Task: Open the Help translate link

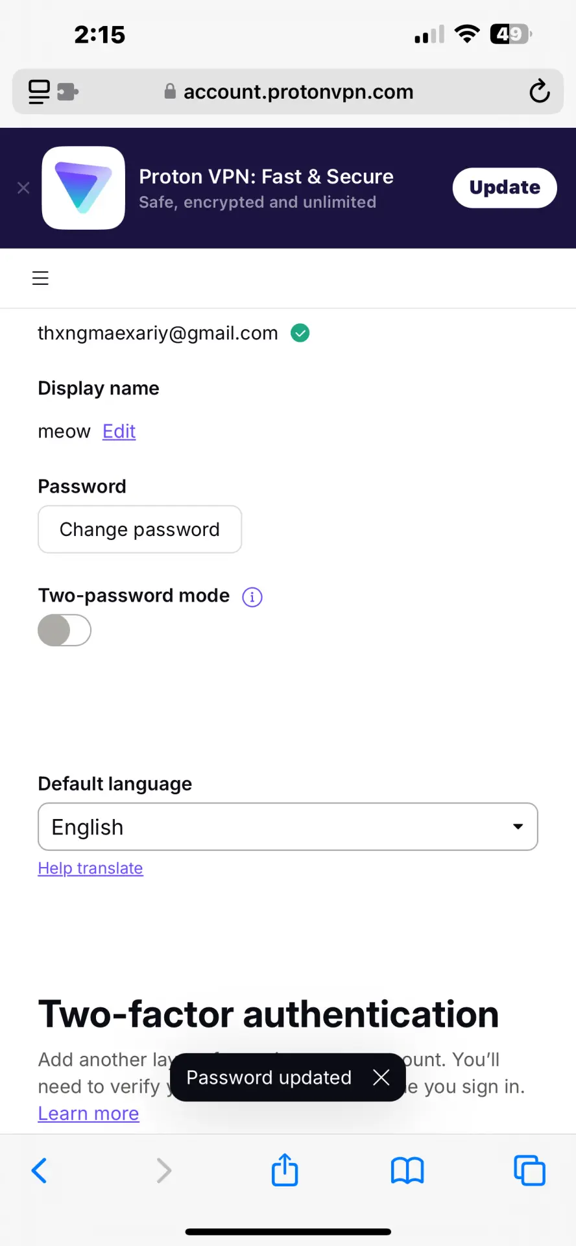Action: (91, 868)
